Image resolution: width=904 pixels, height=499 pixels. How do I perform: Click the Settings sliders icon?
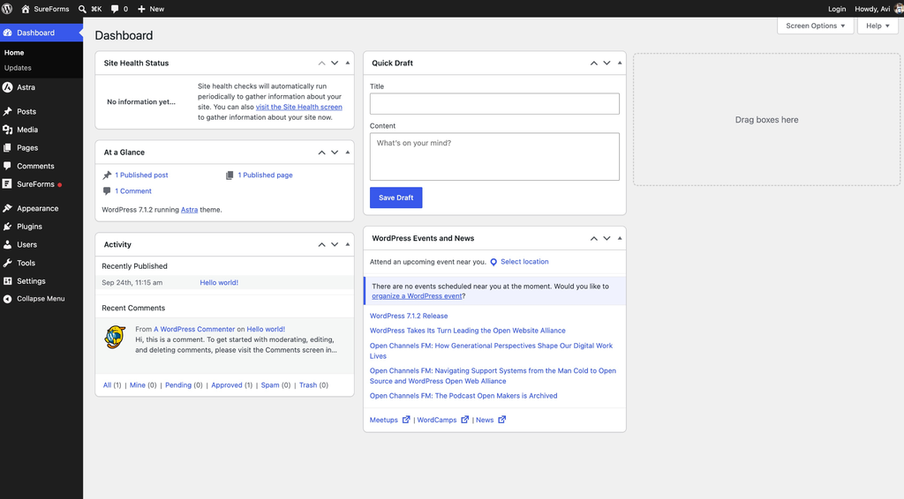7,281
